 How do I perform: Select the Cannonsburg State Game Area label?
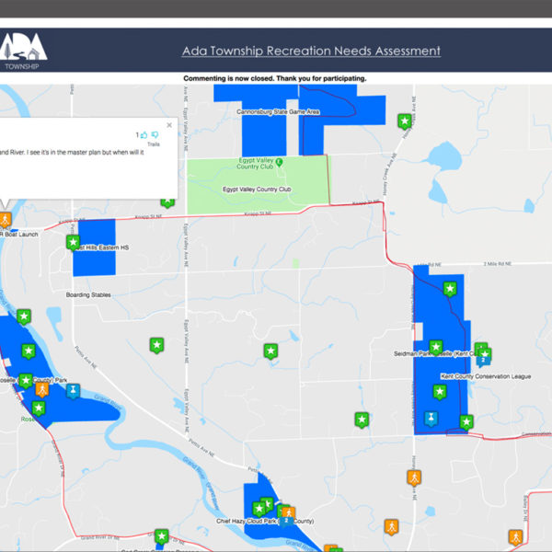277,111
